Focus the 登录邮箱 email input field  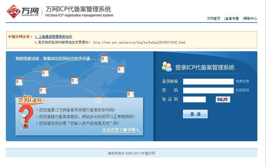208,82
